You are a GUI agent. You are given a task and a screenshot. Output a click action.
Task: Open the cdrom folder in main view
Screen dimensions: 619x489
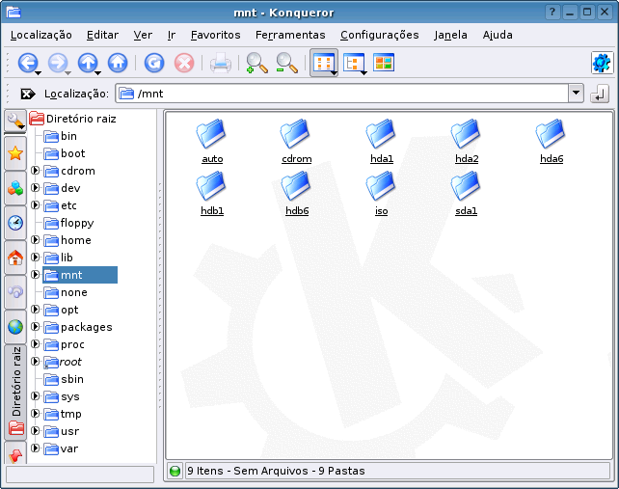pyautogui.click(x=296, y=141)
